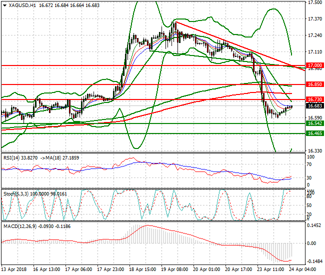Screen dimensions: 325x275
Task: Click the Stochastic scale level 50
Action: click(309, 205)
